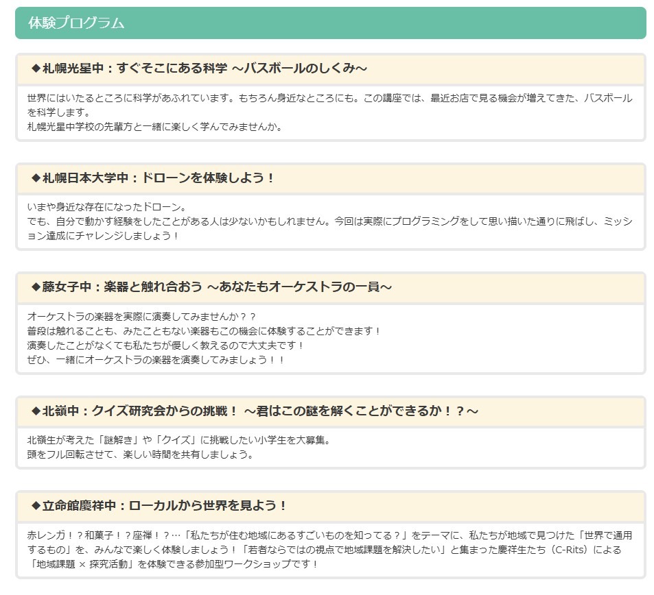The image size is (654, 595).
Task: Click the line 札幌光星中学校の先輩方と一緒に
Action: 154,127
